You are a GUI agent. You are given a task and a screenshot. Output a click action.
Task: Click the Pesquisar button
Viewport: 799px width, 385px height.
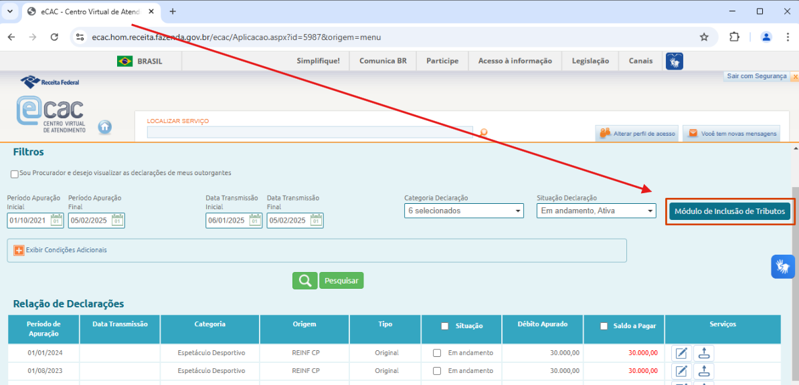(x=341, y=281)
